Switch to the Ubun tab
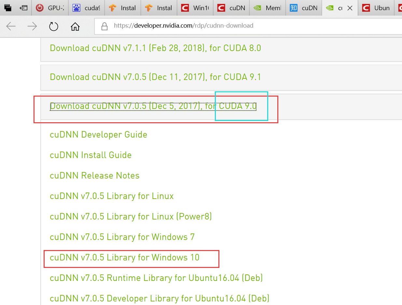The image size is (402, 305). coord(376,8)
